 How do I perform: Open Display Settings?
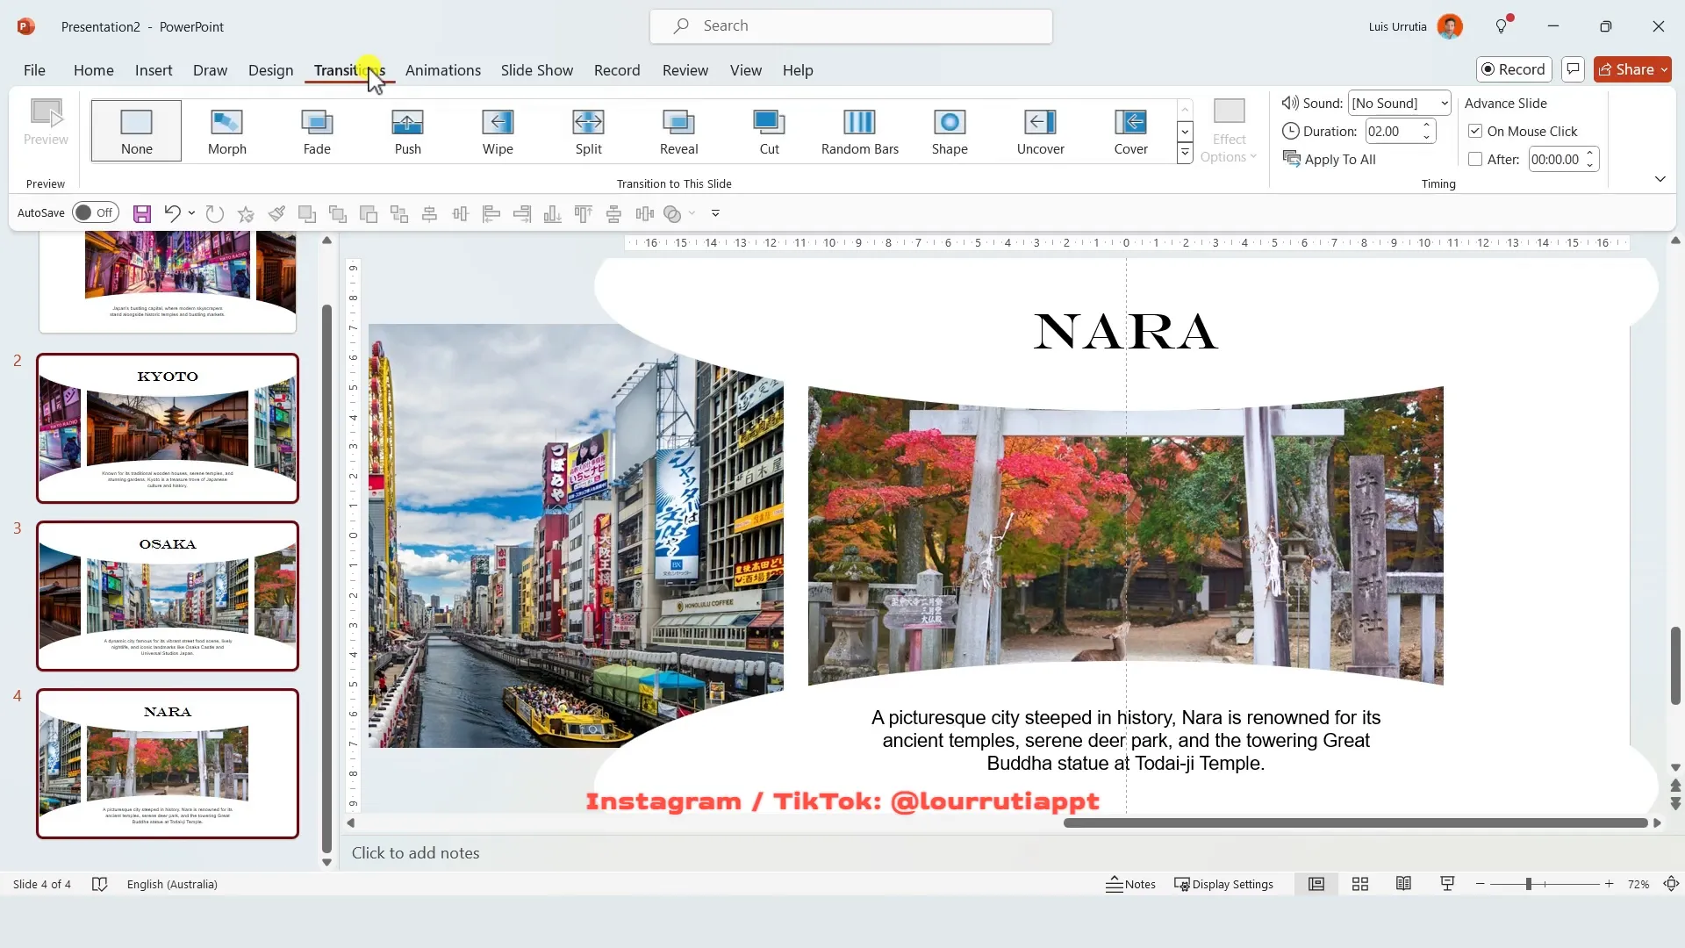click(1224, 884)
